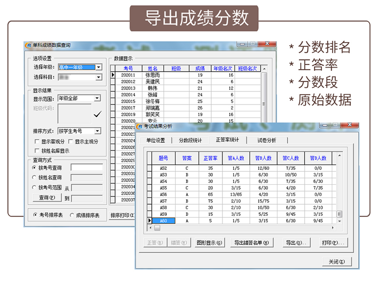Viewport: 382px width, 286px height.
Task: Switch to the 分数段统计 tab
Action: (190, 140)
